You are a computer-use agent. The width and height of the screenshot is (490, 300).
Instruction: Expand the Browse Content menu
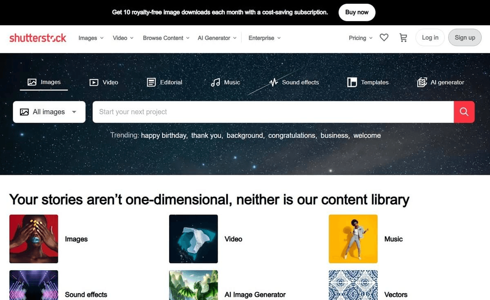(166, 38)
